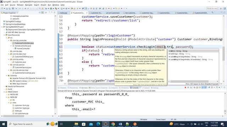Open the Open Console dropdown arrow

pos(219,87)
